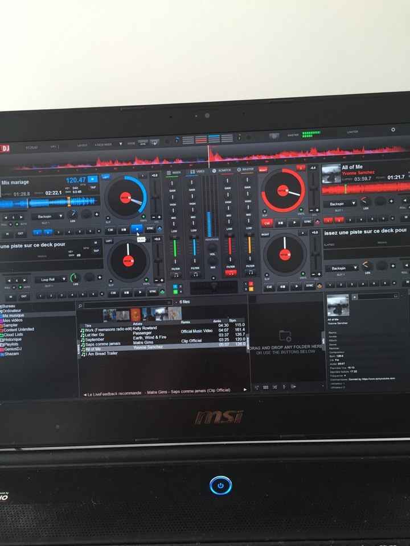Image resolution: width=410 pixels, height=546 pixels.
Task: Set loop OUT on Mix mariage deck
Action: (20, 234)
